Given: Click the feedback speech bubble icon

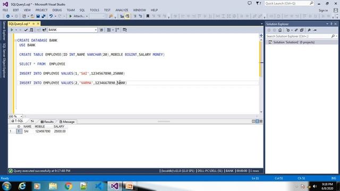Looking at the screenshot, I should point(250,3).
